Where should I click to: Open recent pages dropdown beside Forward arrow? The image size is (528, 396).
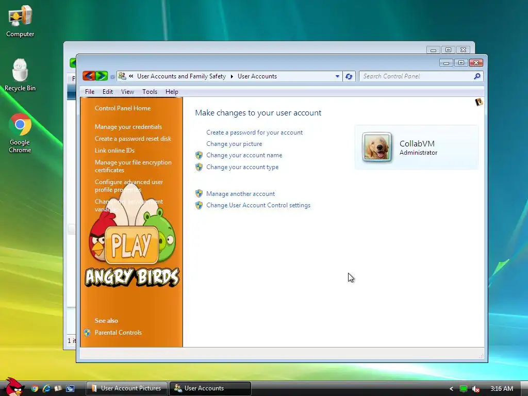pyautogui.click(x=112, y=77)
